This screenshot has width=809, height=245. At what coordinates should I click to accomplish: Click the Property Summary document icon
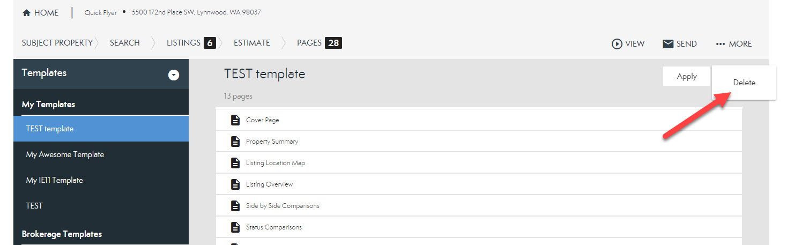[x=235, y=142]
